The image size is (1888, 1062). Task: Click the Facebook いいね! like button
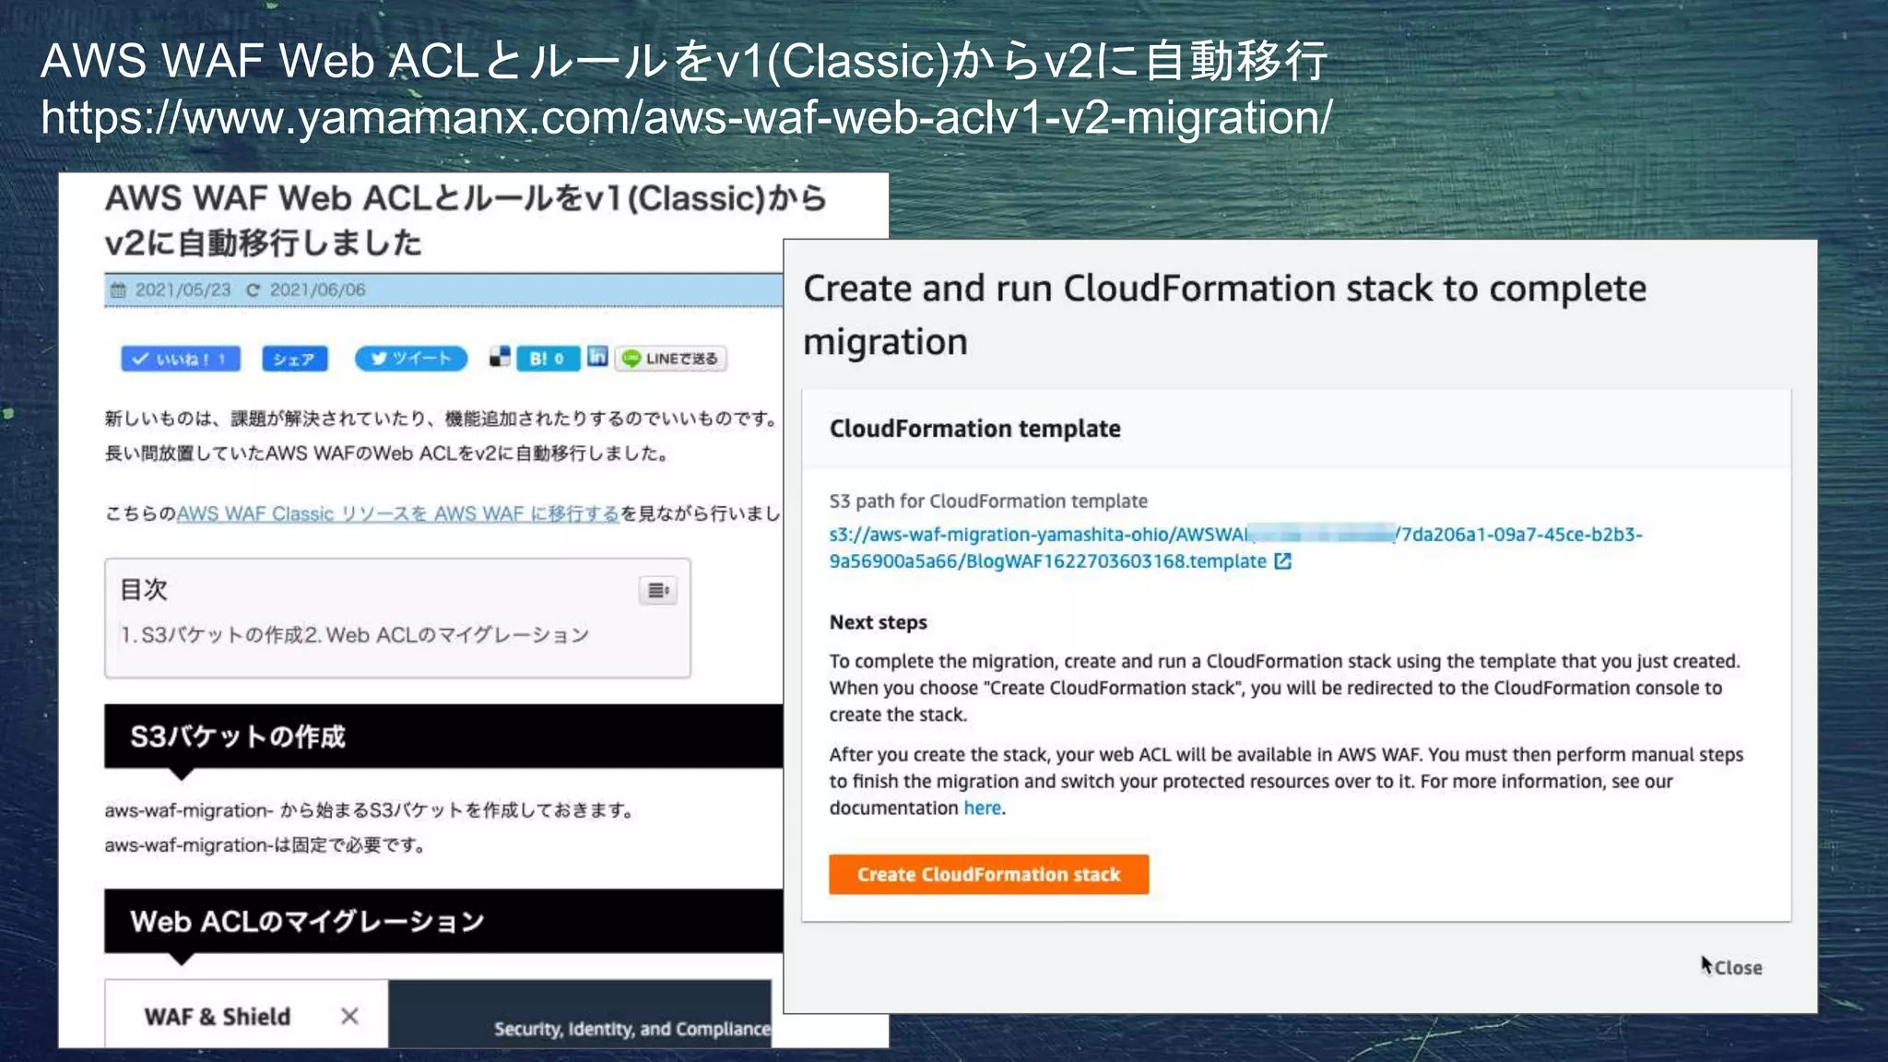pyautogui.click(x=181, y=359)
